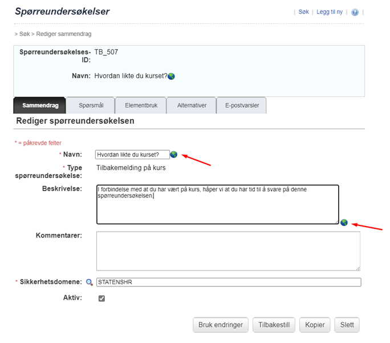390x343 pixels.
Task: Click the påkrevde felter note
Action: pos(38,143)
